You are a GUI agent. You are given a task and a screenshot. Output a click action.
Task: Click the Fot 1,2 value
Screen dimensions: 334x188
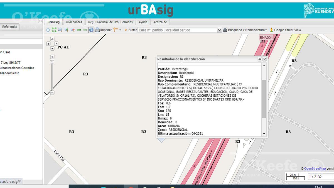click(x=168, y=107)
